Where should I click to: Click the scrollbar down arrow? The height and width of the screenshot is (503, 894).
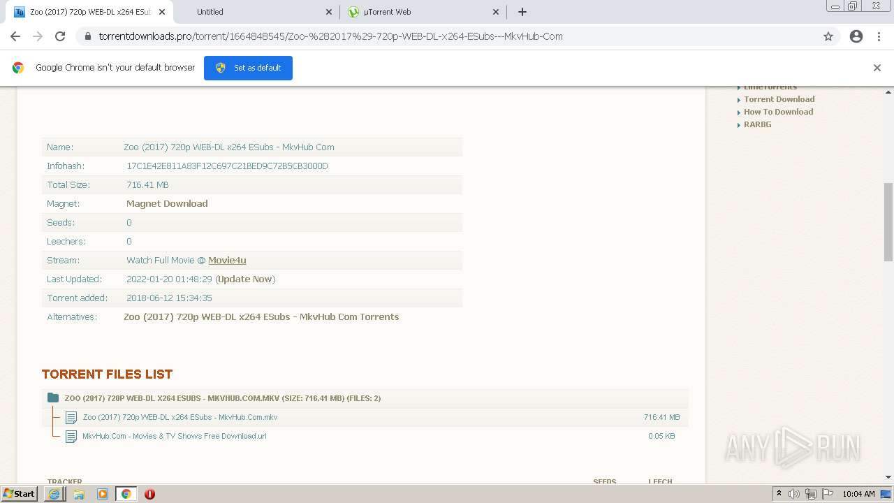point(888,477)
